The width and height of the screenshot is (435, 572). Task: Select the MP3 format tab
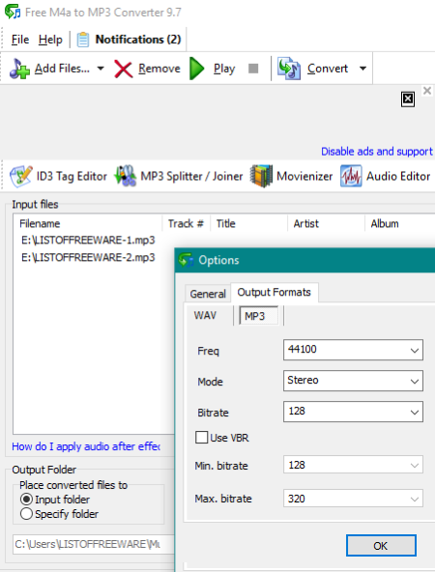(258, 316)
